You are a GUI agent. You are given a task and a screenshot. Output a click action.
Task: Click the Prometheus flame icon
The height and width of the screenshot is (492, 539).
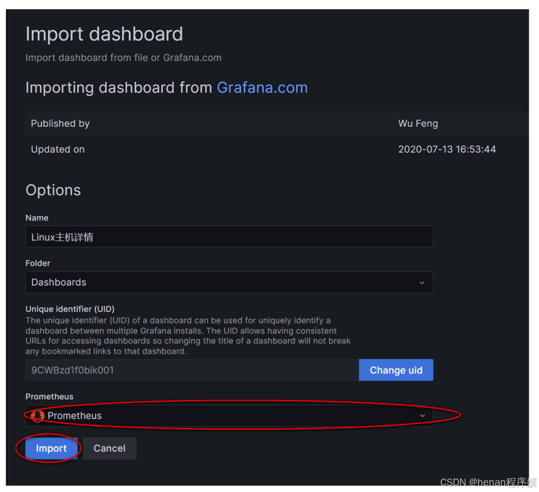[38, 415]
